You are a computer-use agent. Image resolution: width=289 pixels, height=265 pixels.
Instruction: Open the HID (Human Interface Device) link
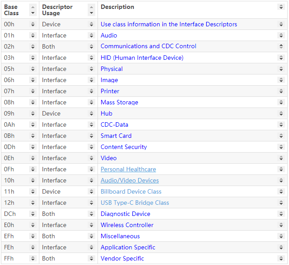[142, 58]
